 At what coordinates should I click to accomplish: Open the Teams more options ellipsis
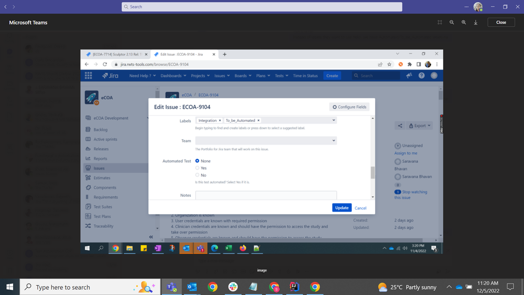tap(466, 7)
